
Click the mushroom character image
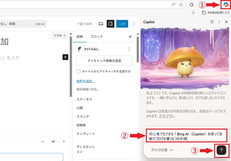(x=185, y=62)
